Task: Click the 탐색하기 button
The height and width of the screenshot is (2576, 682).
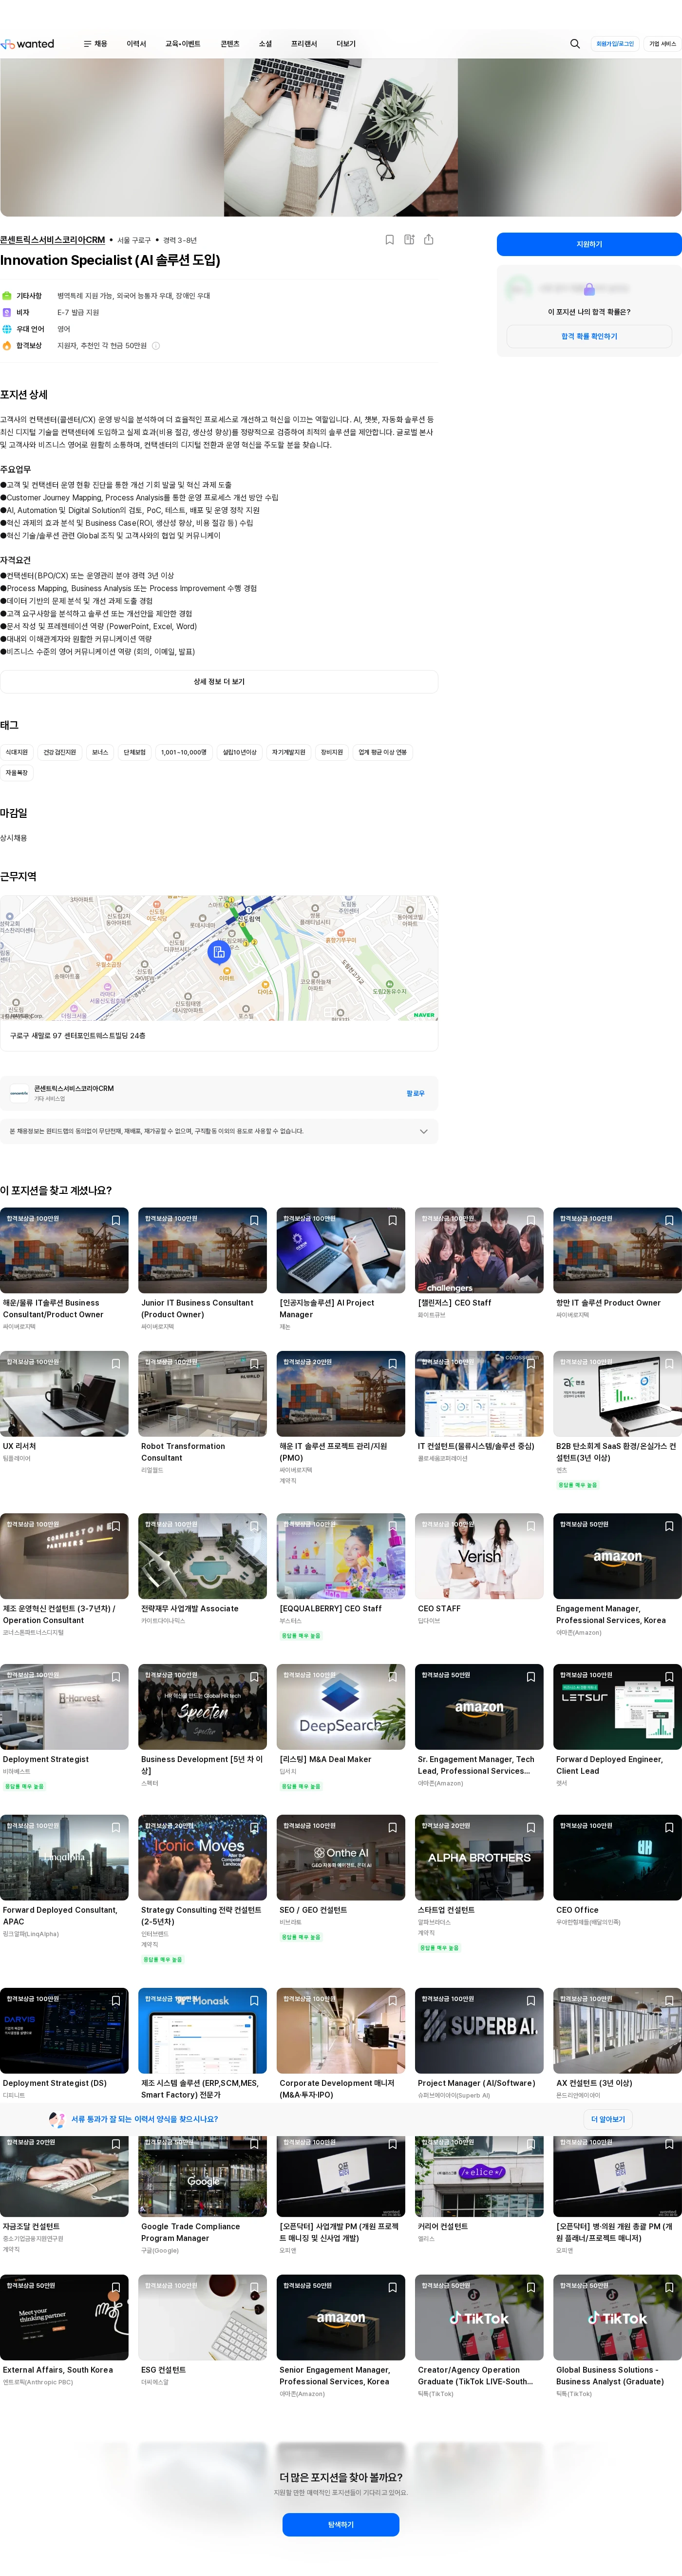Action: tap(341, 2525)
